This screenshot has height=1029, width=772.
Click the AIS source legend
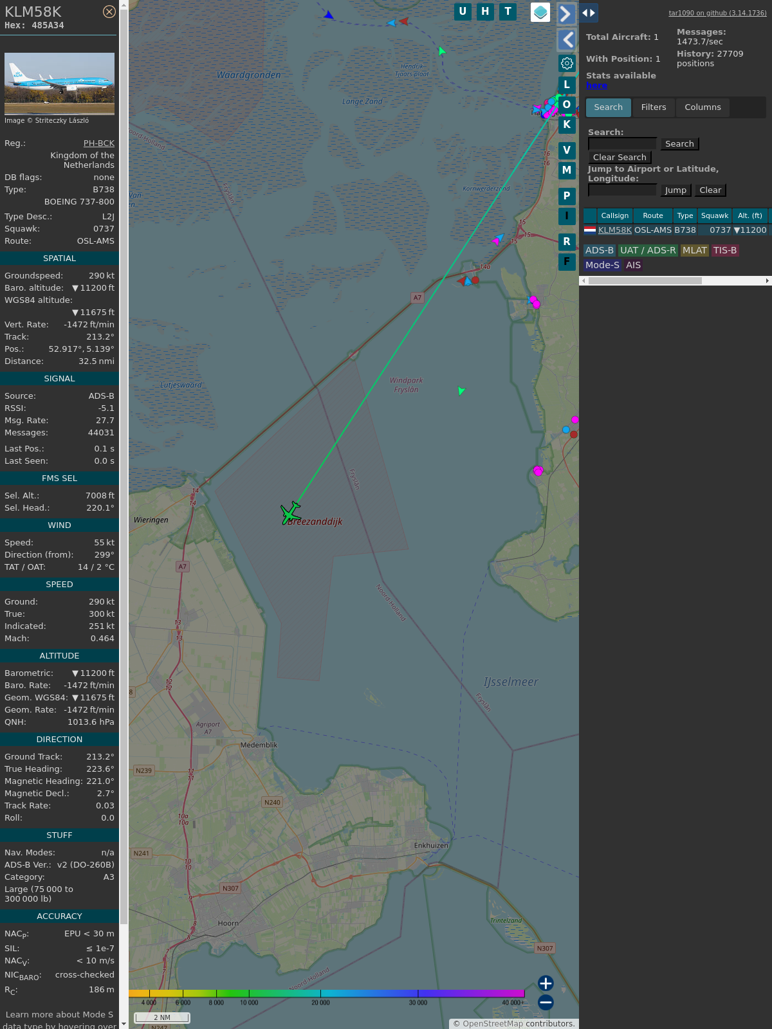[634, 265]
